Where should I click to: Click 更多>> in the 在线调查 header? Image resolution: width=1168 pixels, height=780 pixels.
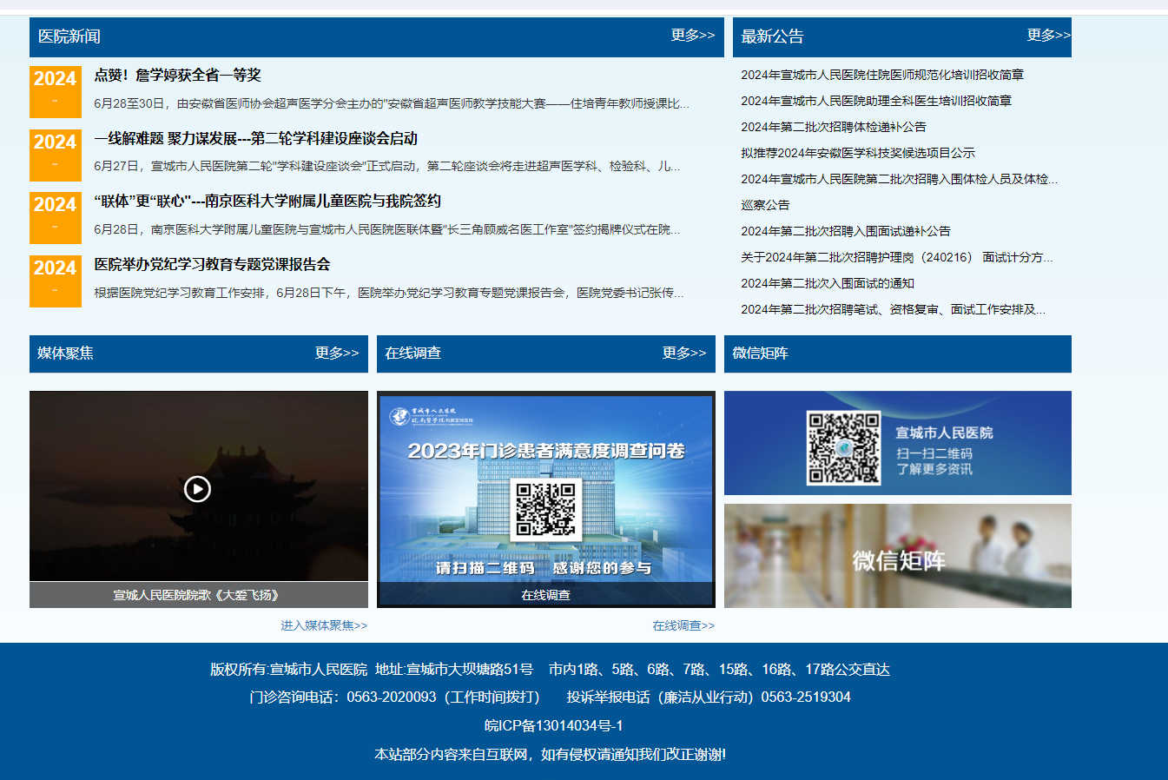coord(683,354)
